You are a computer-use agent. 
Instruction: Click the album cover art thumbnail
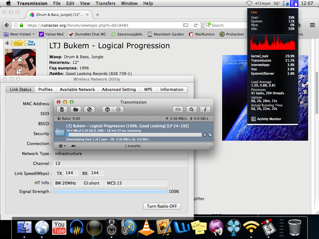[x=265, y=98]
